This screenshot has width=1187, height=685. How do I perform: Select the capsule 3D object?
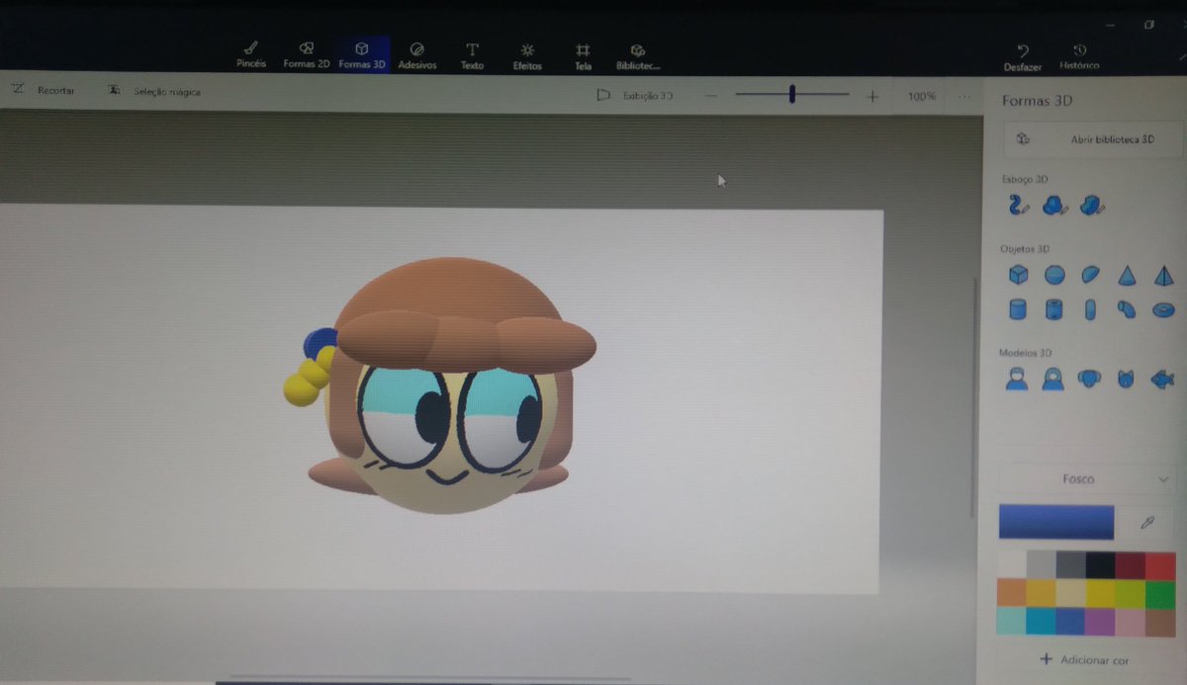tap(1090, 310)
